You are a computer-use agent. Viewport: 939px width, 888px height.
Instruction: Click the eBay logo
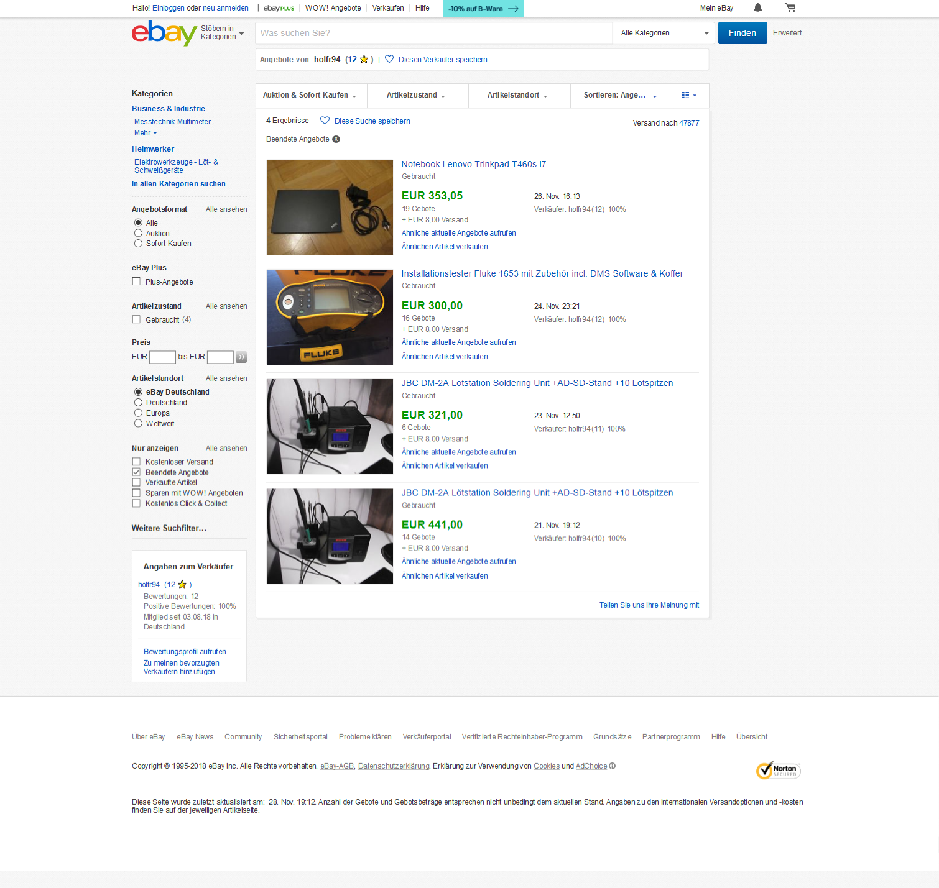[164, 33]
